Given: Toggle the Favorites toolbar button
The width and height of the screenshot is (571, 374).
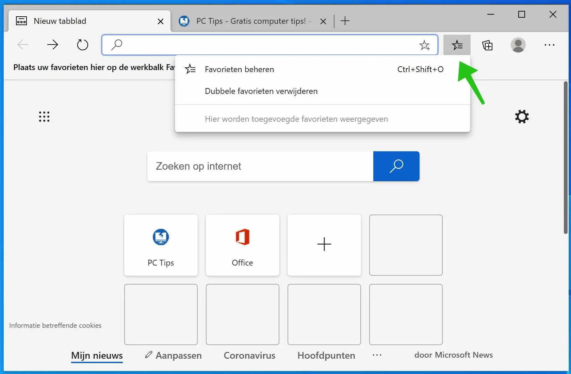Looking at the screenshot, I should [x=457, y=45].
